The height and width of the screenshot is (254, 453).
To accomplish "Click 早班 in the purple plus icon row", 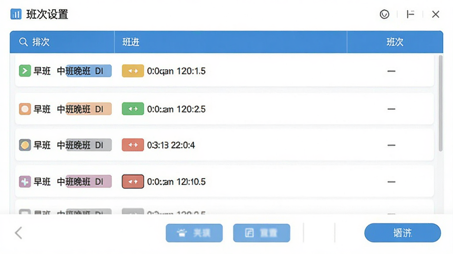I will tap(42, 182).
